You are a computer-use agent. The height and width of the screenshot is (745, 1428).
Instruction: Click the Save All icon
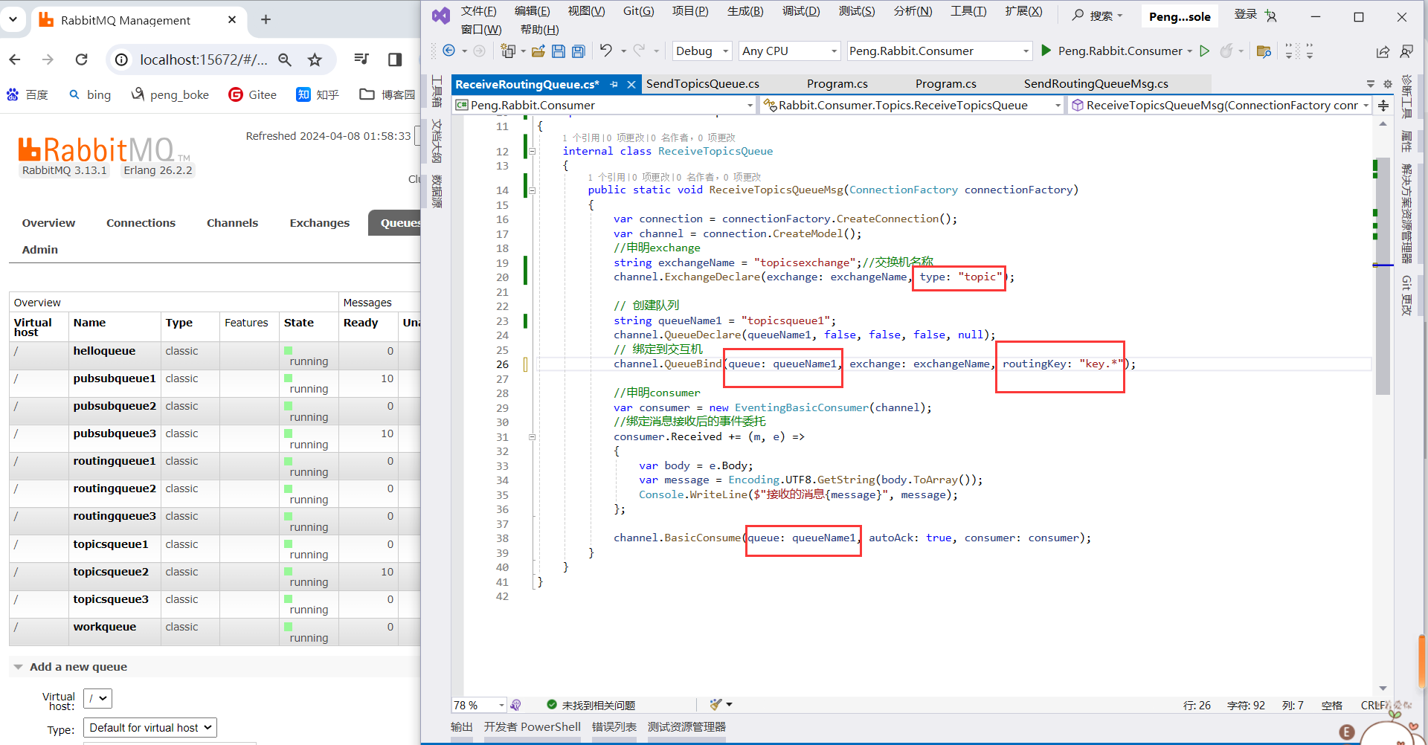pyautogui.click(x=578, y=51)
